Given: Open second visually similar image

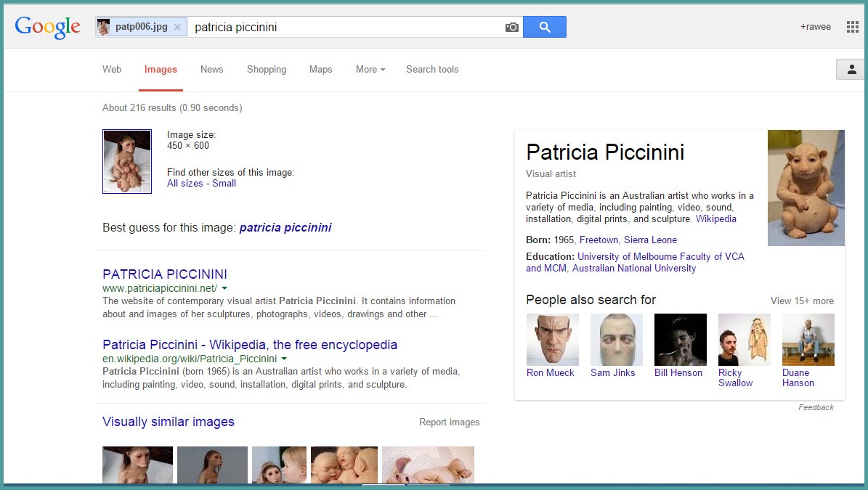Looking at the screenshot, I should coord(212,465).
